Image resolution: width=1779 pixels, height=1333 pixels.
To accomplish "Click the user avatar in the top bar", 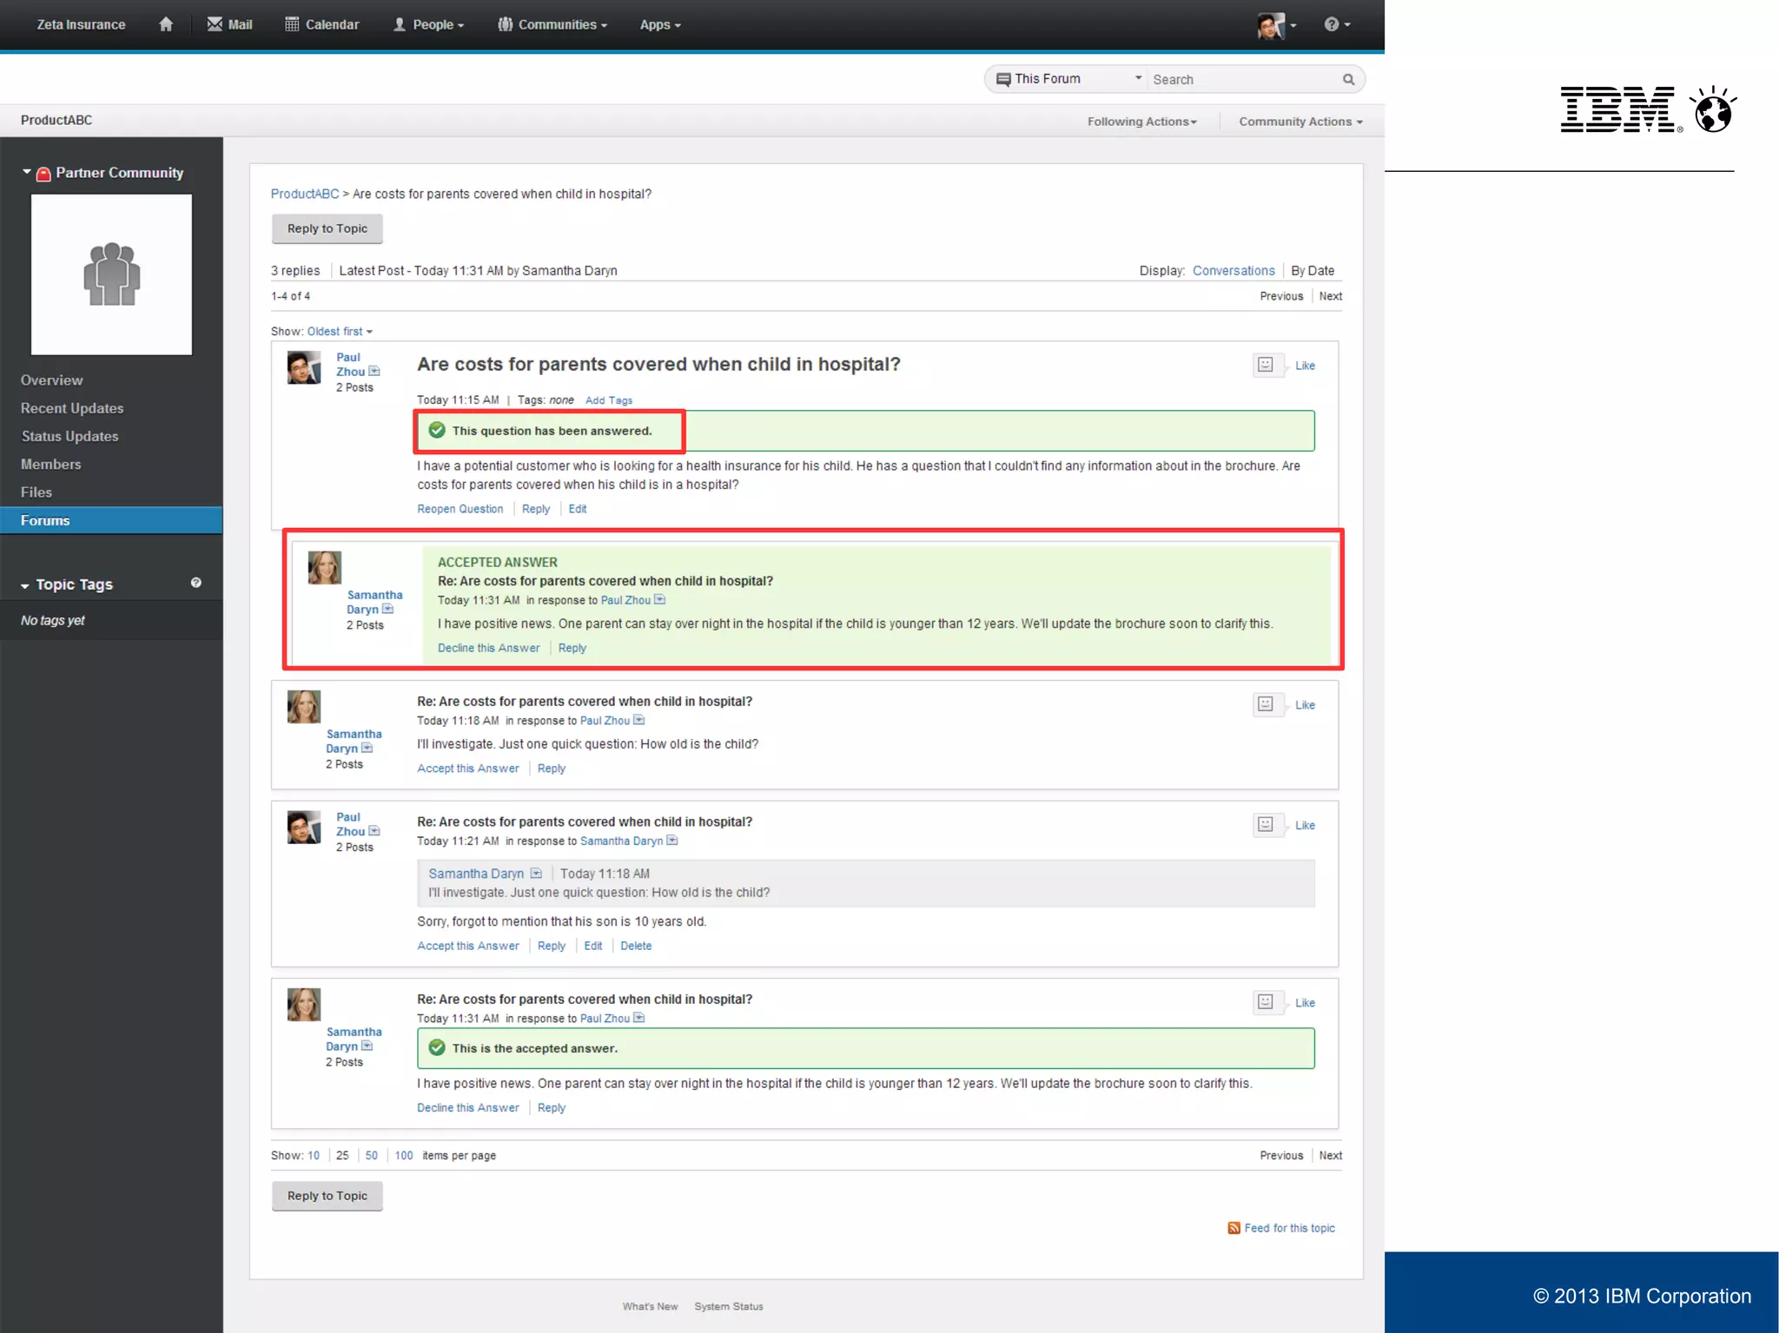I will [1270, 24].
